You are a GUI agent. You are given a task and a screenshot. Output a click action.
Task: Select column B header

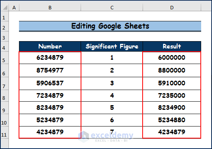[50, 7]
